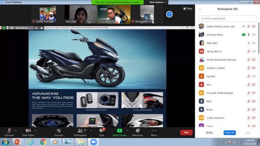
Task: Click Achmad hilmy's camera icon
Action: pyautogui.click(x=253, y=35)
